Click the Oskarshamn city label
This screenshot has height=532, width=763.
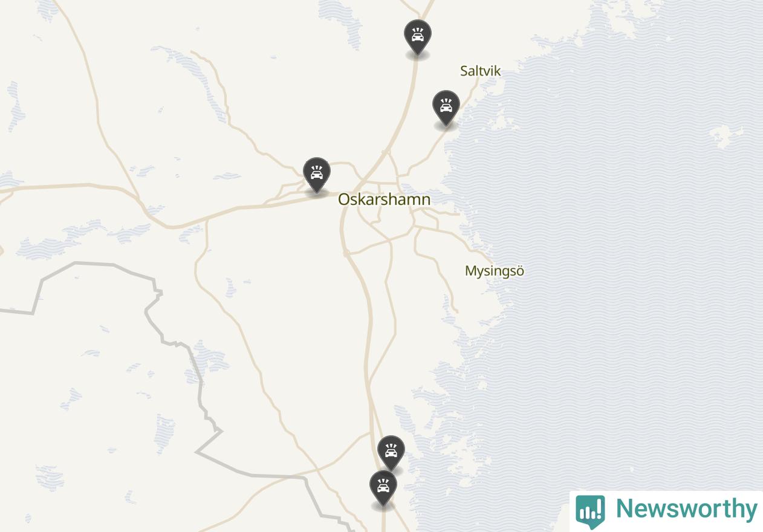384,199
